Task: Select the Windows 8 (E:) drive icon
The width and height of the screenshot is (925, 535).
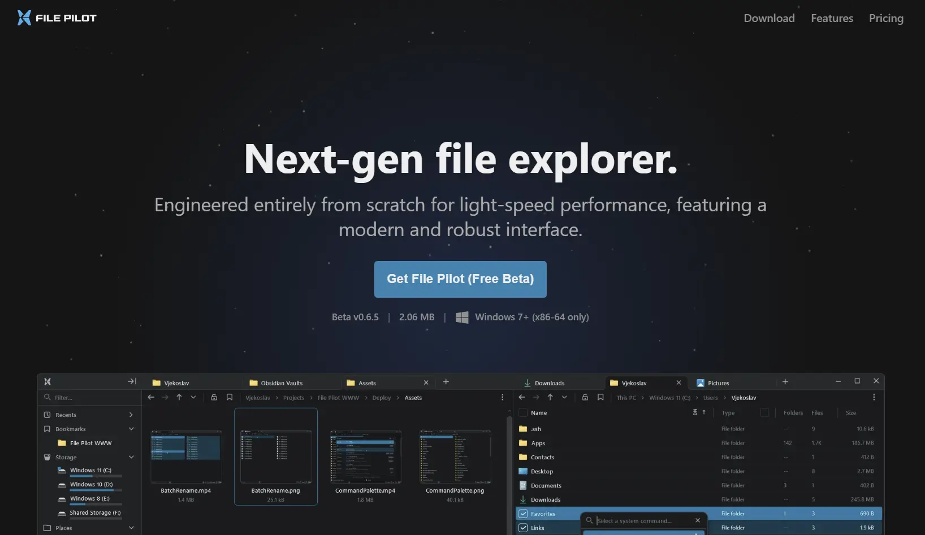Action: tap(62, 498)
